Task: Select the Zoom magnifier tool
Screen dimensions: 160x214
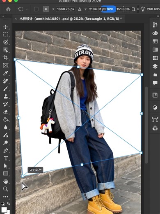Action: (6, 189)
